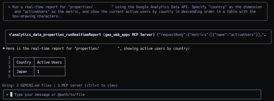Screen dimensions: 274x101
Task: Click the block cursor in the input box
Action: (x=11, y=95)
